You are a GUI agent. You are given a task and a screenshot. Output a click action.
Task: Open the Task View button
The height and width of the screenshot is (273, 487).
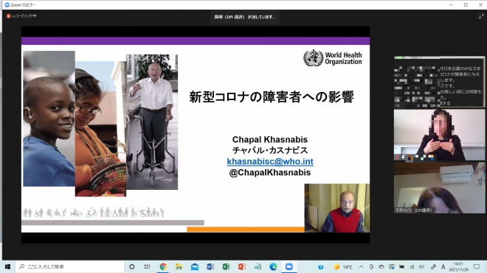(148, 267)
